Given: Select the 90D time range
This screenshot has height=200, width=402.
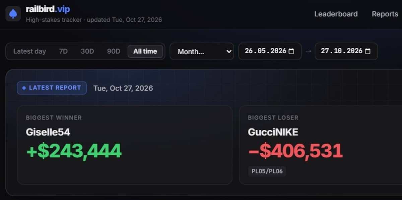Looking at the screenshot, I should pyautogui.click(x=114, y=51).
